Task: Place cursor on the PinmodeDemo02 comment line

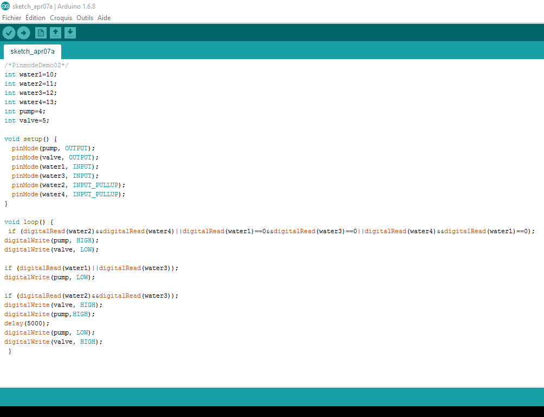Action: point(37,65)
